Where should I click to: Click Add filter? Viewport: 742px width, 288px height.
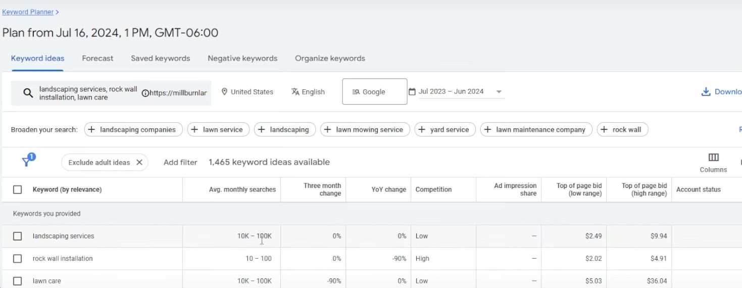coord(180,162)
